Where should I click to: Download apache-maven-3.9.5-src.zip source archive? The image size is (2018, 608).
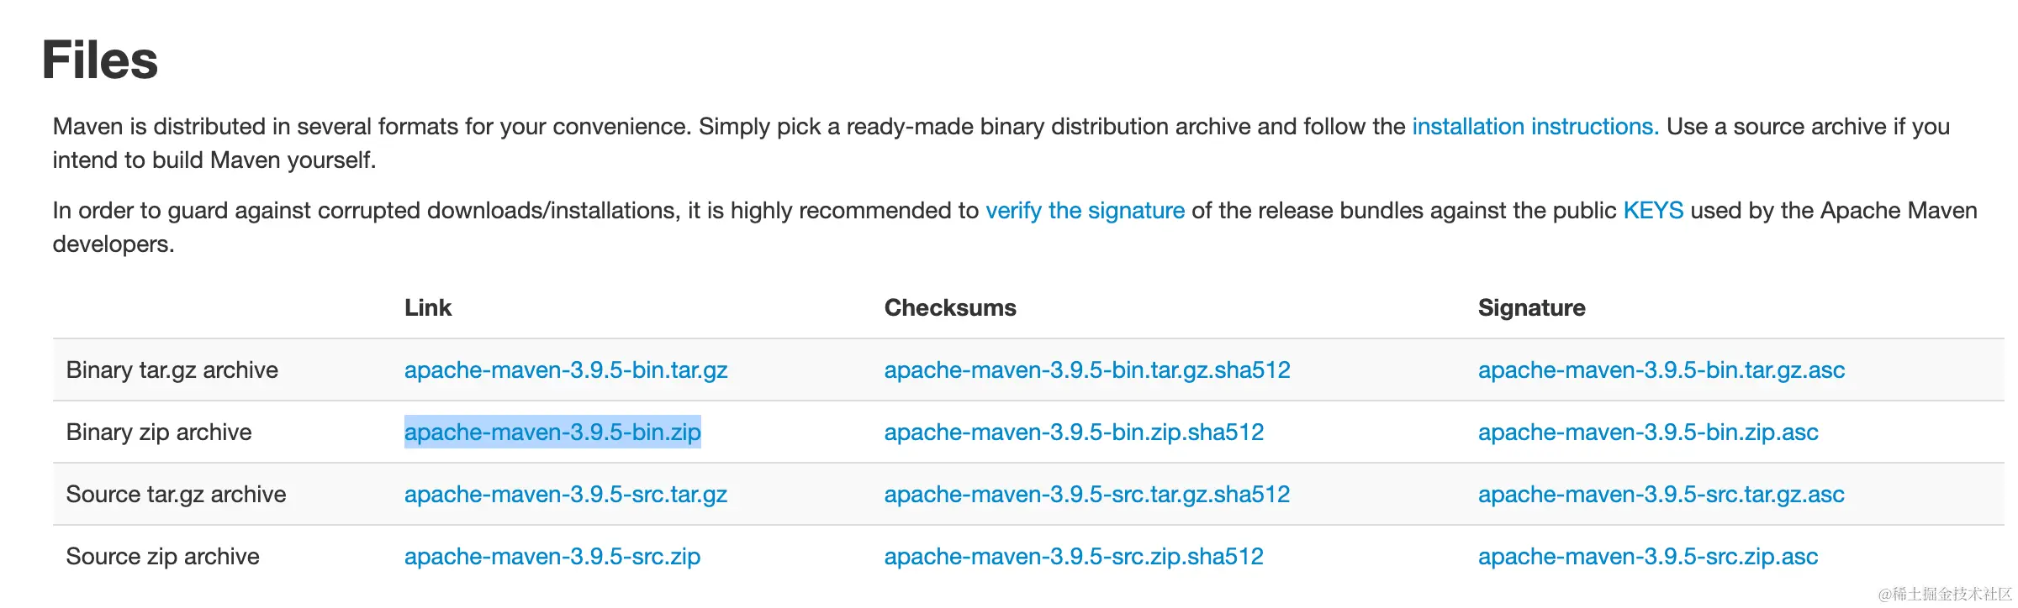click(x=552, y=557)
